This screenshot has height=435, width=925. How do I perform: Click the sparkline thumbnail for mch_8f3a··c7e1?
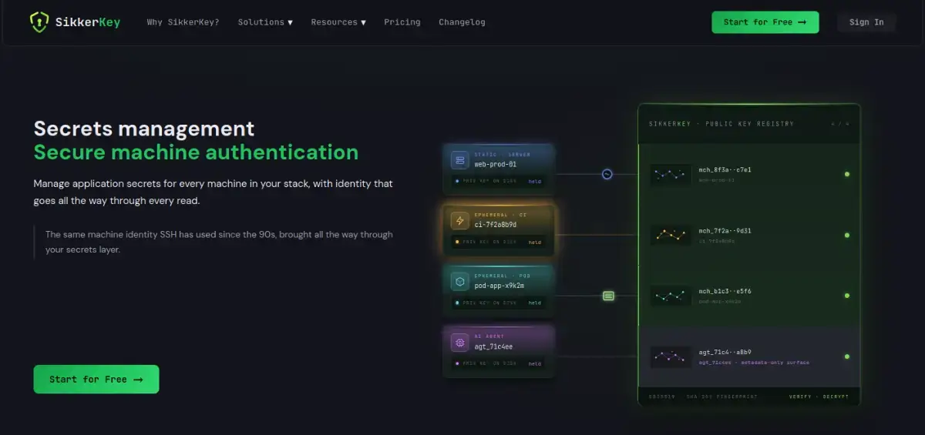[671, 175]
